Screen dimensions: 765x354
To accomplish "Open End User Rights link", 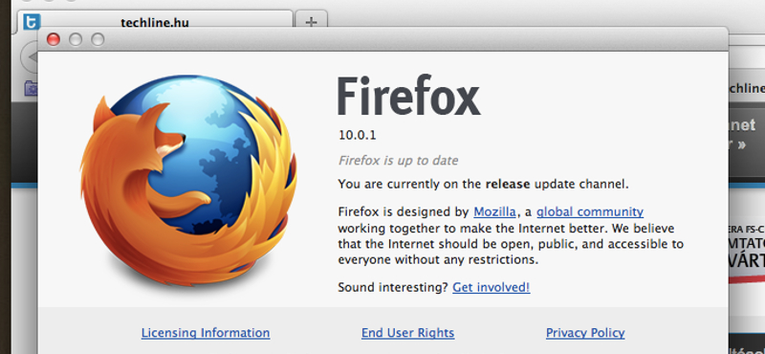I will 408,333.
